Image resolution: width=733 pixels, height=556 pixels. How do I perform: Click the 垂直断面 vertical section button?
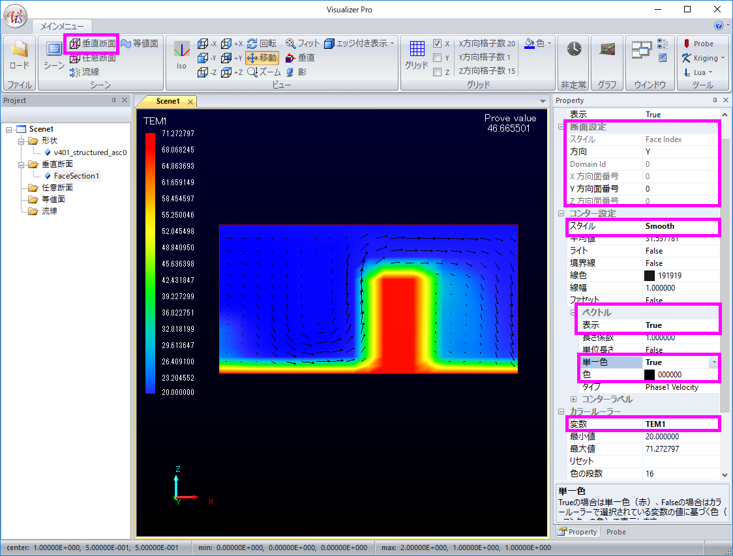click(x=93, y=44)
